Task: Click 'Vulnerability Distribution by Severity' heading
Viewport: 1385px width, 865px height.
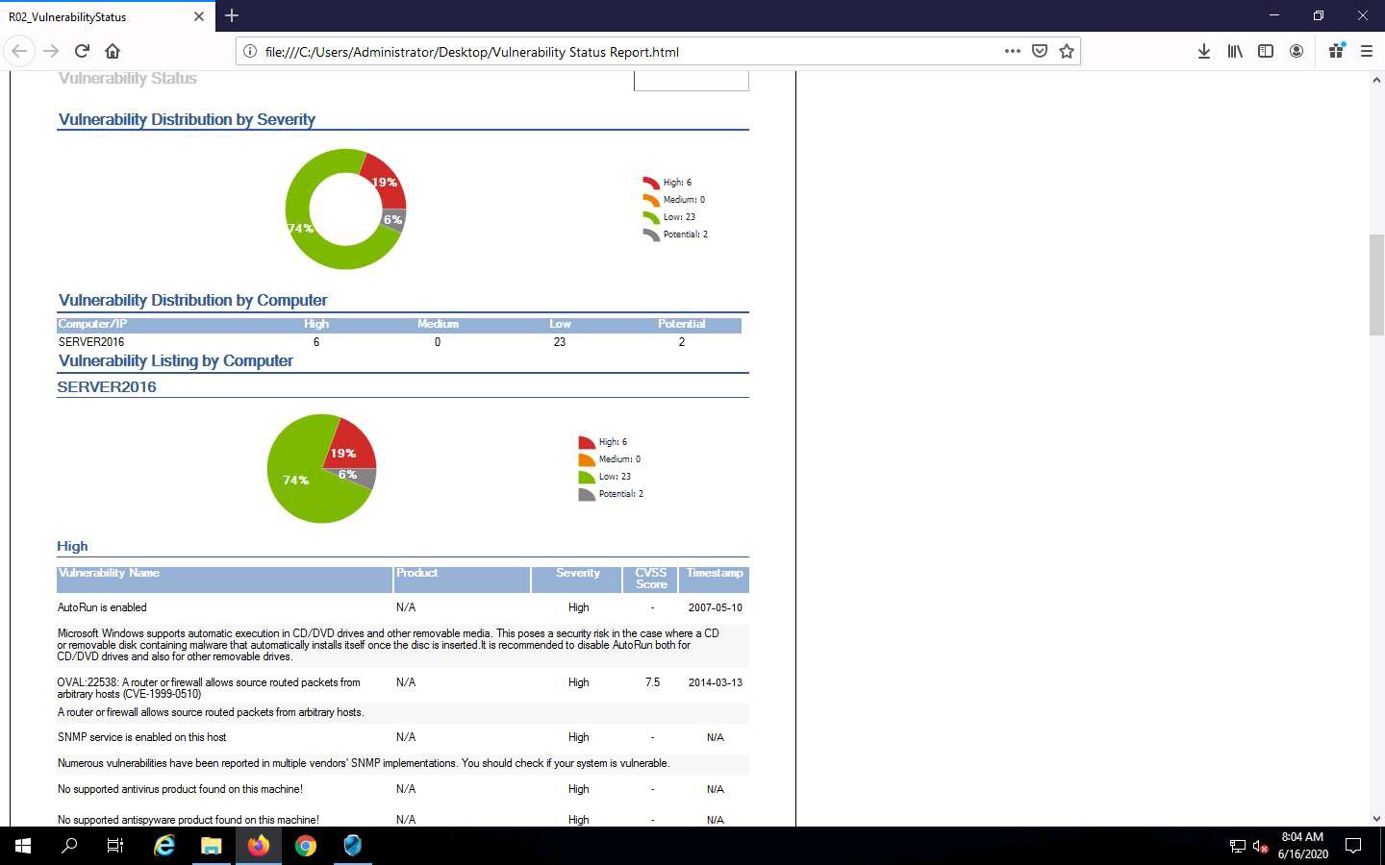Action: point(187,119)
